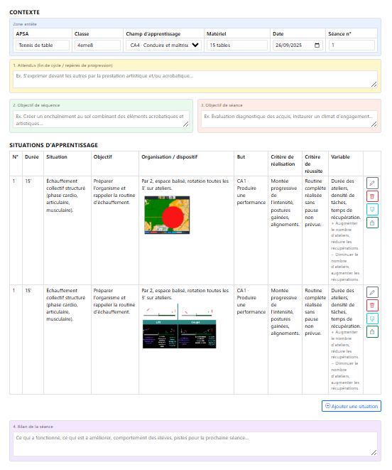Move down the situation with the Lift/Coupé diagram

[x=372, y=319]
